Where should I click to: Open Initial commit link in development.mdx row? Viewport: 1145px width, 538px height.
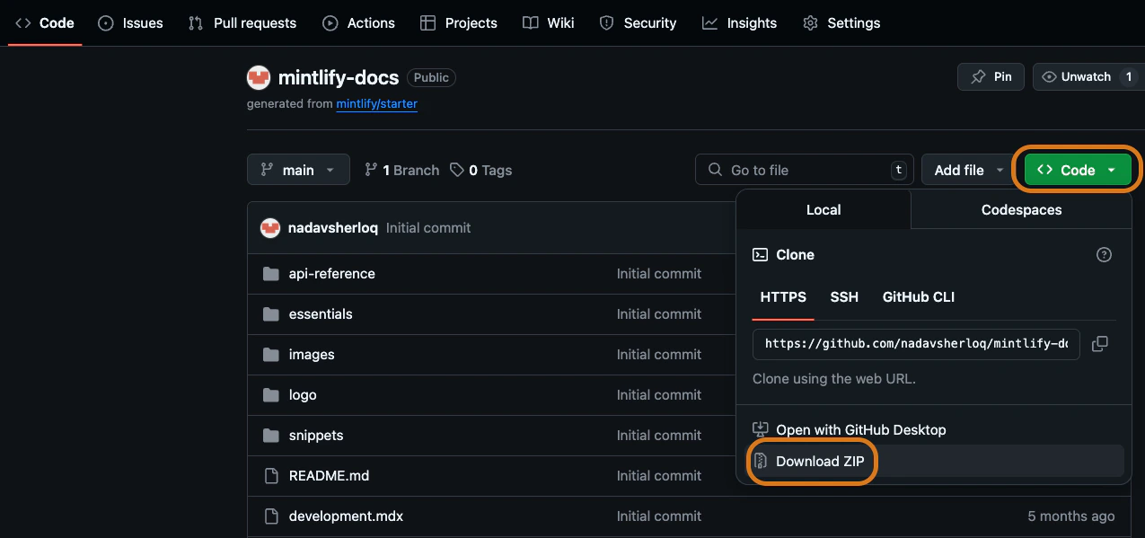click(659, 516)
